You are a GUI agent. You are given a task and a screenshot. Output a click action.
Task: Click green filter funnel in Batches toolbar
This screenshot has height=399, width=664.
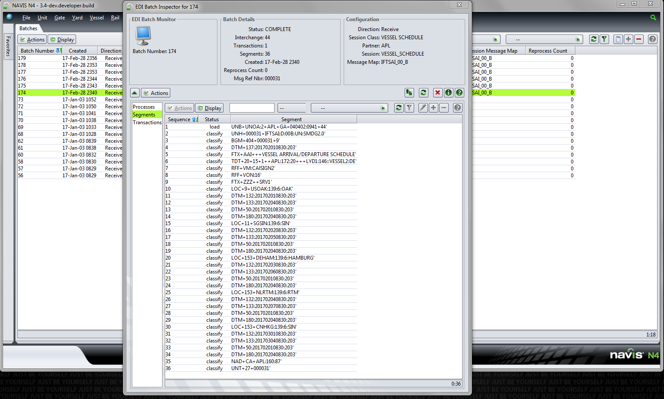pyautogui.click(x=604, y=39)
